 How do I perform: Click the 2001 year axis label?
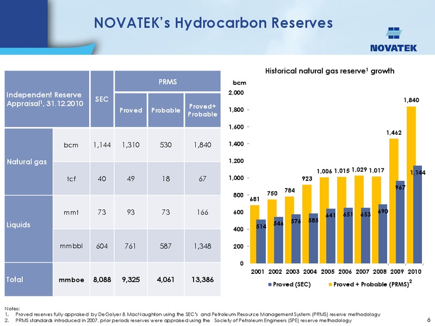point(257,272)
